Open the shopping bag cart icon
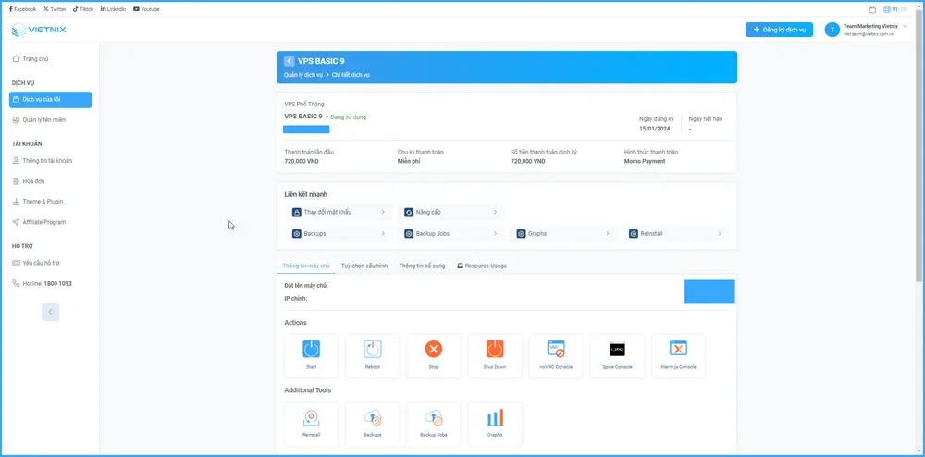The height and width of the screenshot is (457, 925). [x=872, y=9]
